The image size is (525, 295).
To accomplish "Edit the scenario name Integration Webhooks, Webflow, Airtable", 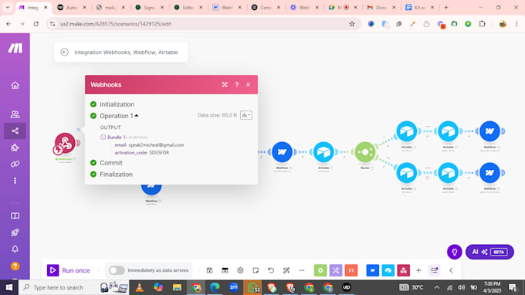I will coord(126,53).
